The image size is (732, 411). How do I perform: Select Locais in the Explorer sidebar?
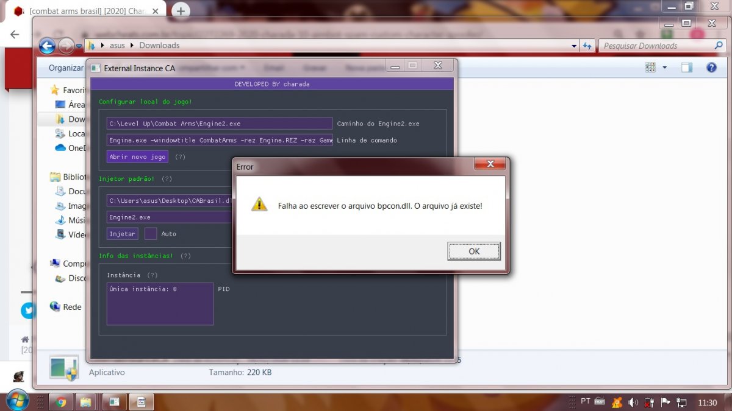(x=70, y=133)
